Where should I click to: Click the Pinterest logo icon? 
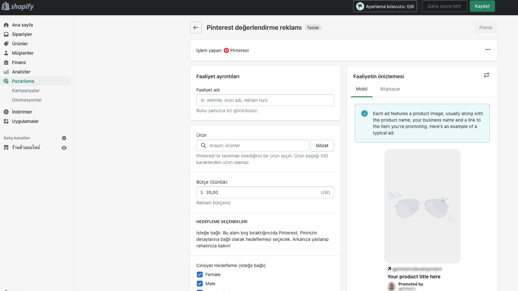pyautogui.click(x=226, y=50)
